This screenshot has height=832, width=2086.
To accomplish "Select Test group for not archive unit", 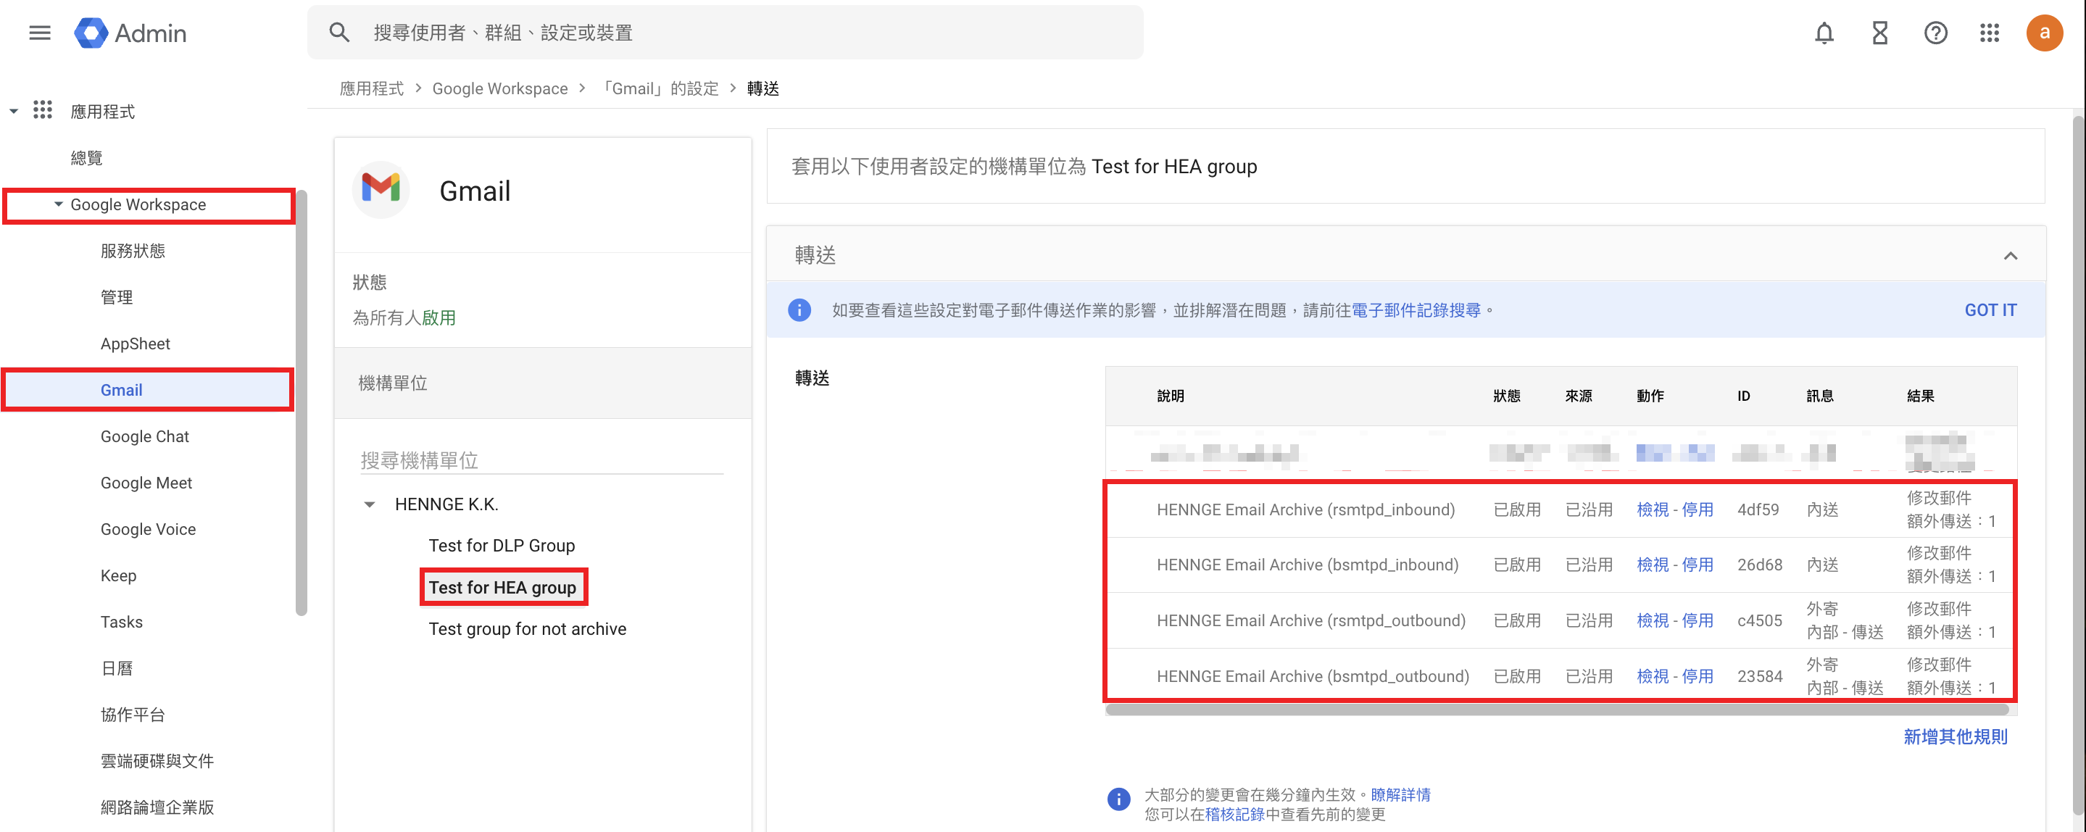I will [x=527, y=630].
